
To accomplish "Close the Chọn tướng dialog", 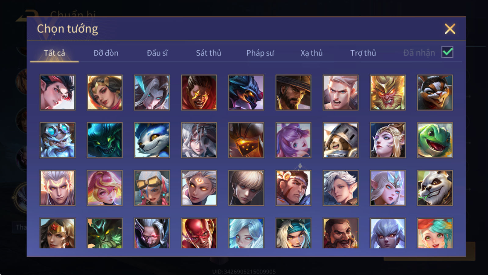I will pyautogui.click(x=450, y=29).
